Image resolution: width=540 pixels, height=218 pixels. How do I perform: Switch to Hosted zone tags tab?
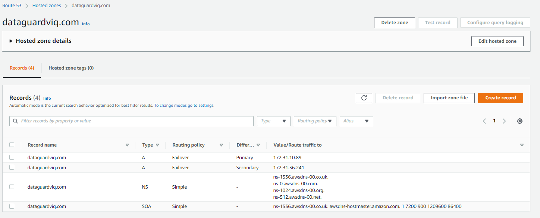coord(71,68)
